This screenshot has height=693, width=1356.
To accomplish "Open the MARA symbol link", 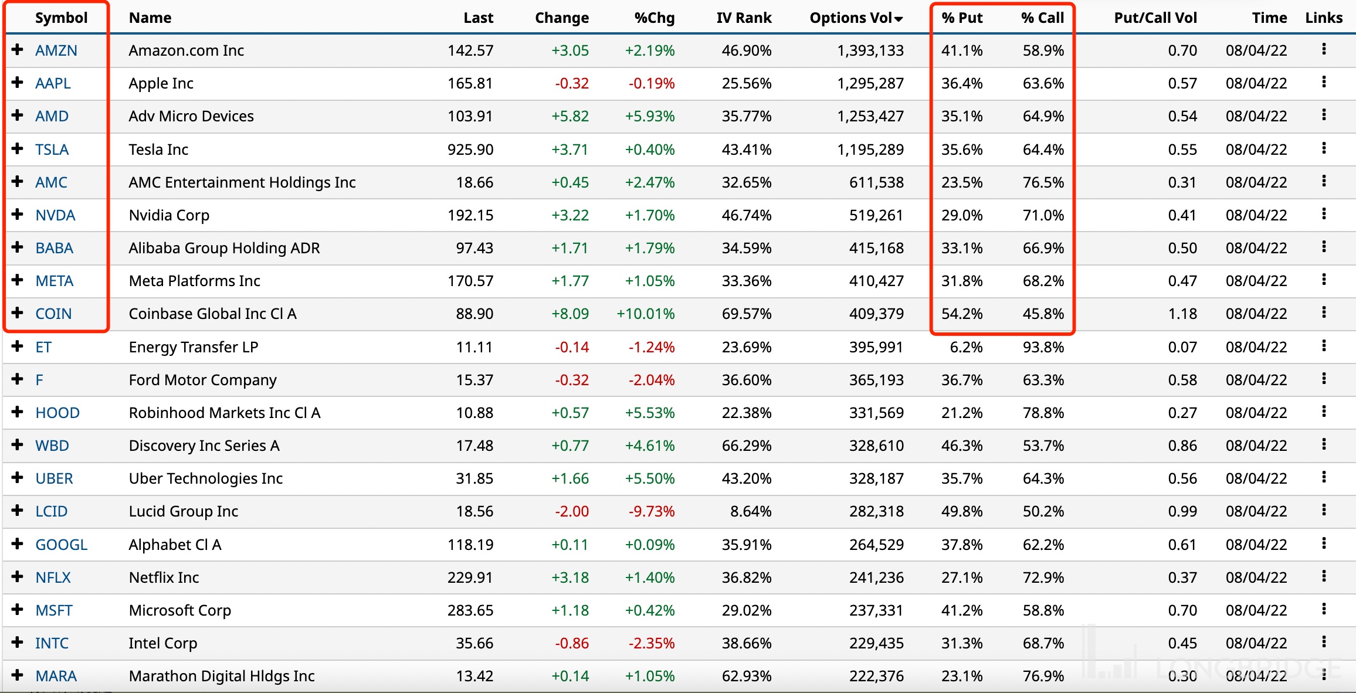I will (x=56, y=676).
